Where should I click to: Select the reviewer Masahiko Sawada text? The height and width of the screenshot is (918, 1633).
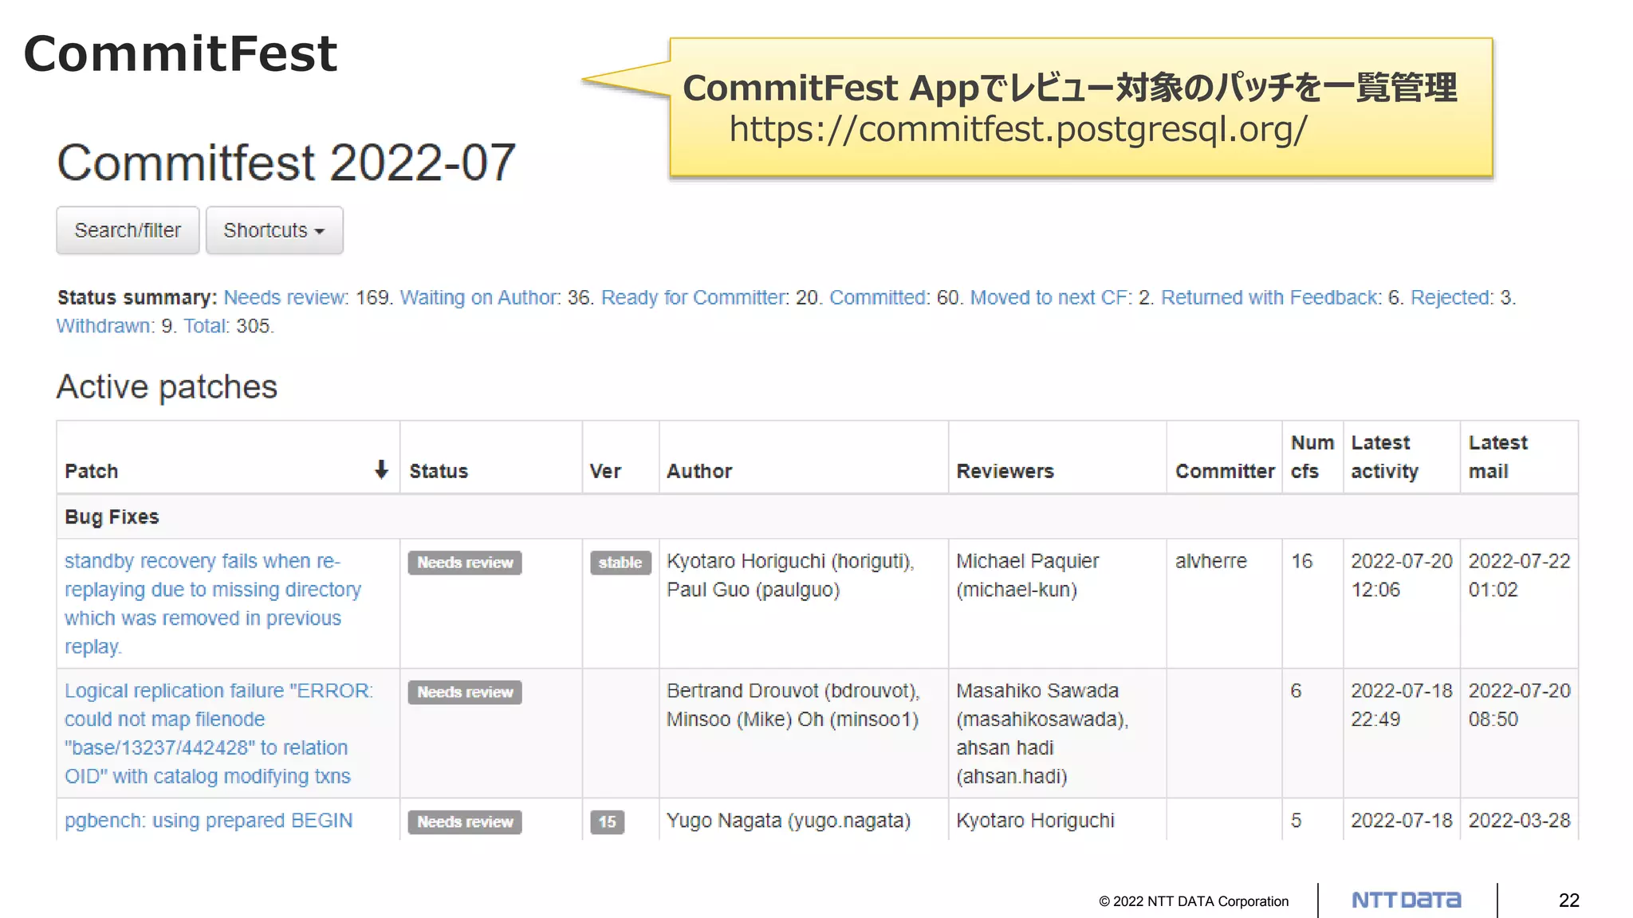(x=1037, y=691)
